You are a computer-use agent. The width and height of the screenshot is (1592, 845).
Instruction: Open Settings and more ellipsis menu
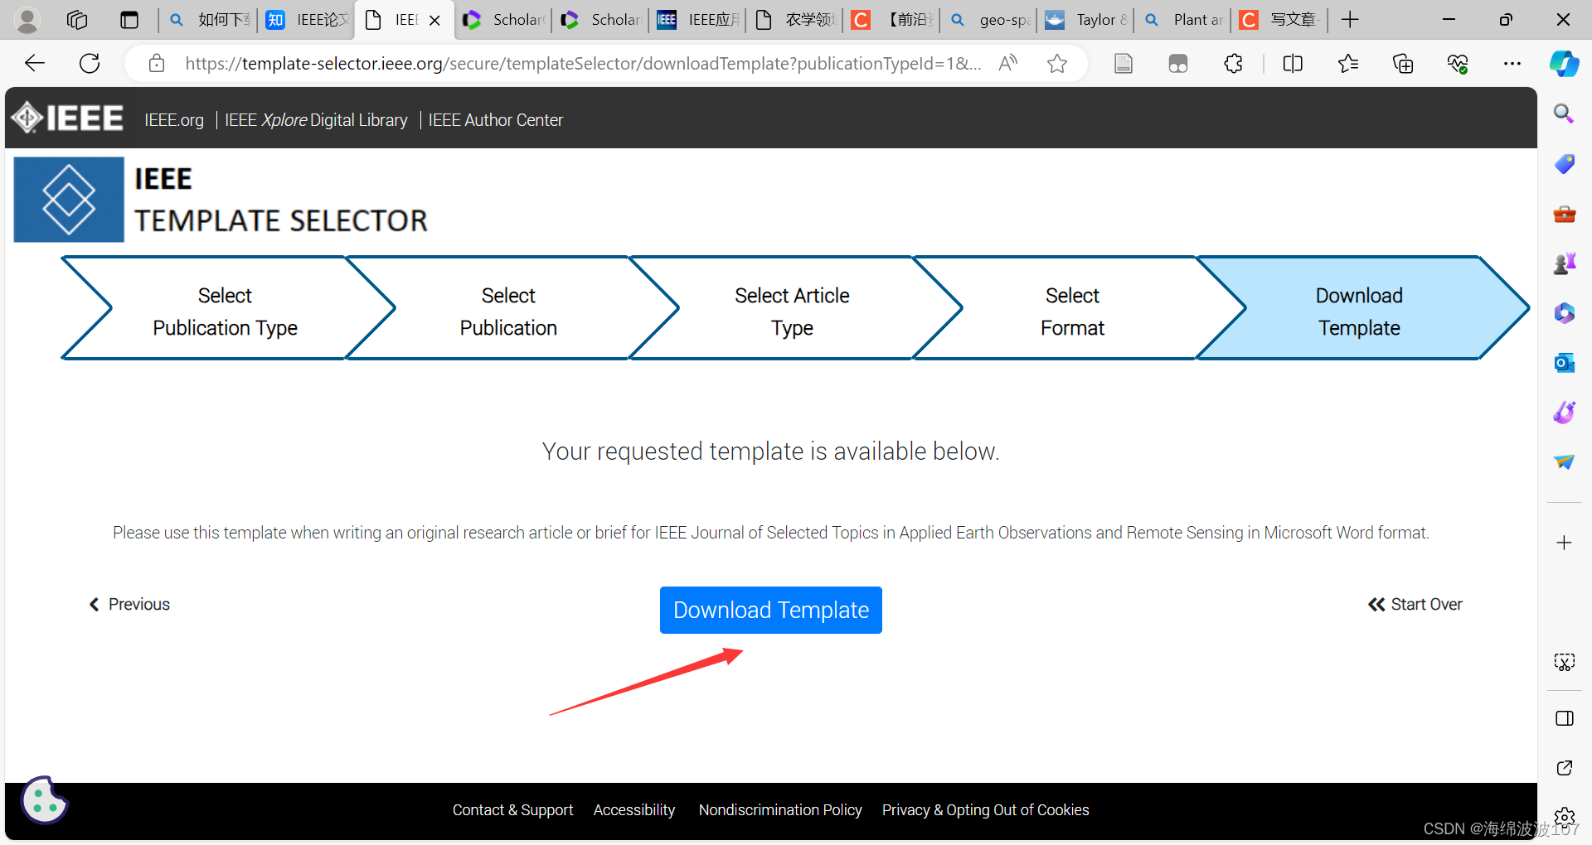[1512, 63]
